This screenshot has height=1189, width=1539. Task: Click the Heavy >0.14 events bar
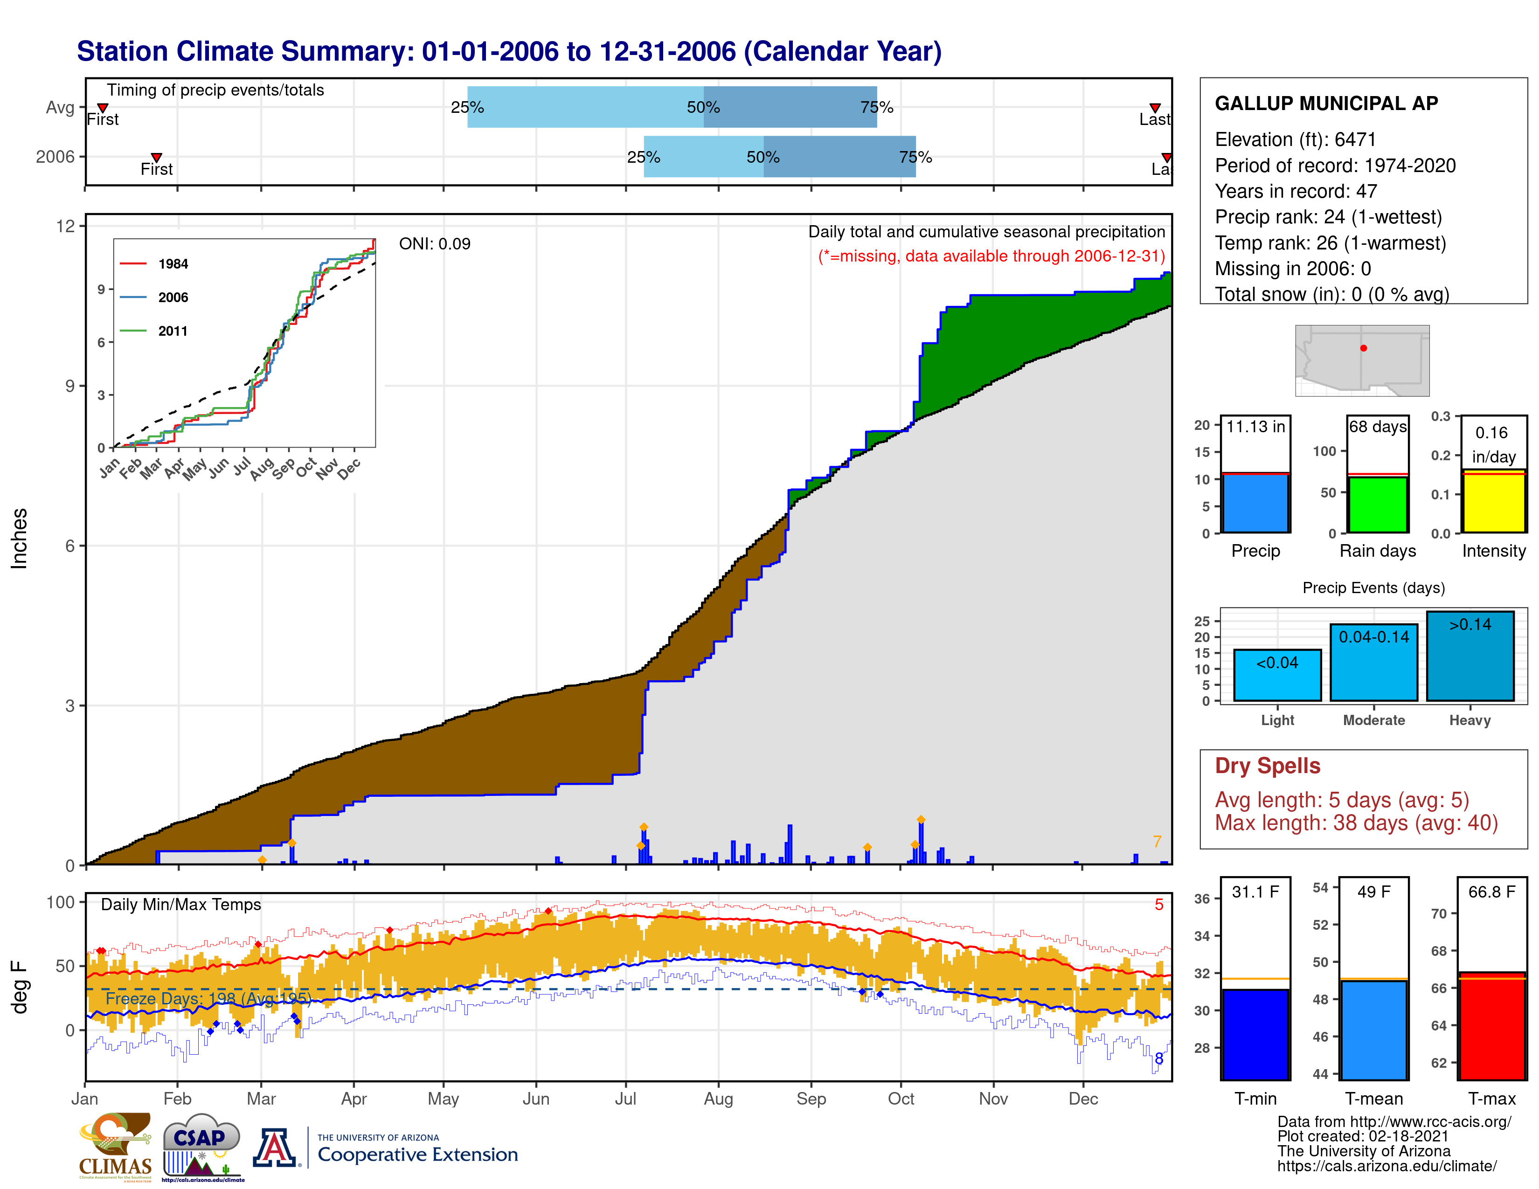coord(1470,656)
